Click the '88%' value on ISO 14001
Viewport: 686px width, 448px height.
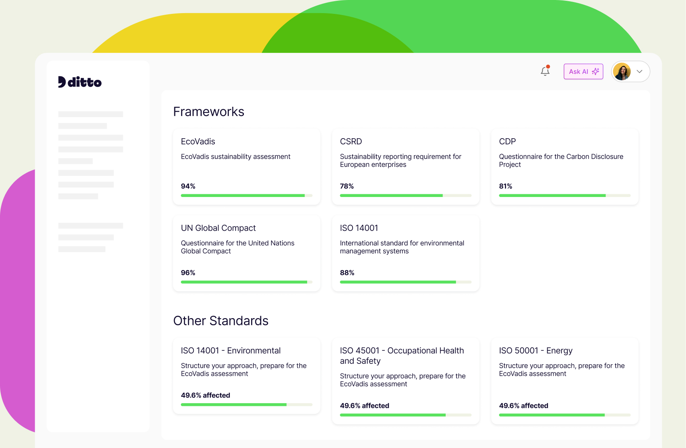347,273
